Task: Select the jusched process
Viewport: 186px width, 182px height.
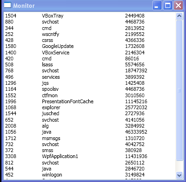Action: coord(50,113)
